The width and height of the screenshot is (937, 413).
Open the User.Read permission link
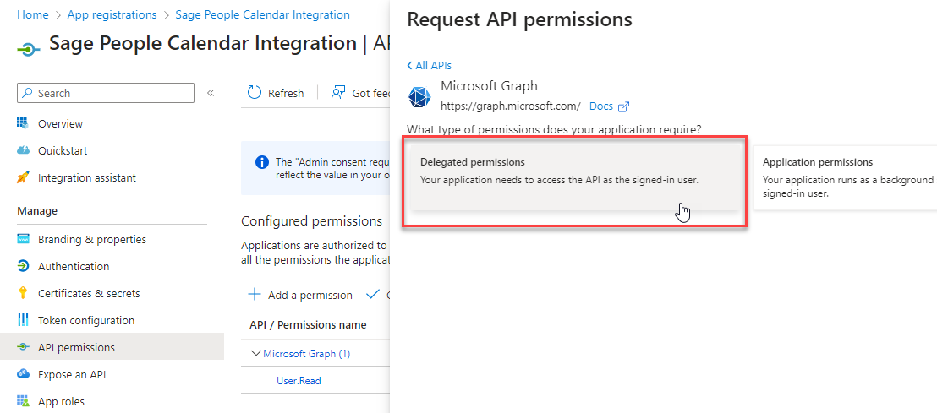click(299, 381)
